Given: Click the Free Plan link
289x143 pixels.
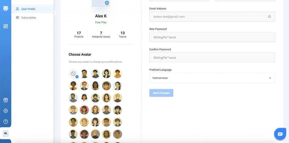Looking at the screenshot, I should (x=101, y=22).
